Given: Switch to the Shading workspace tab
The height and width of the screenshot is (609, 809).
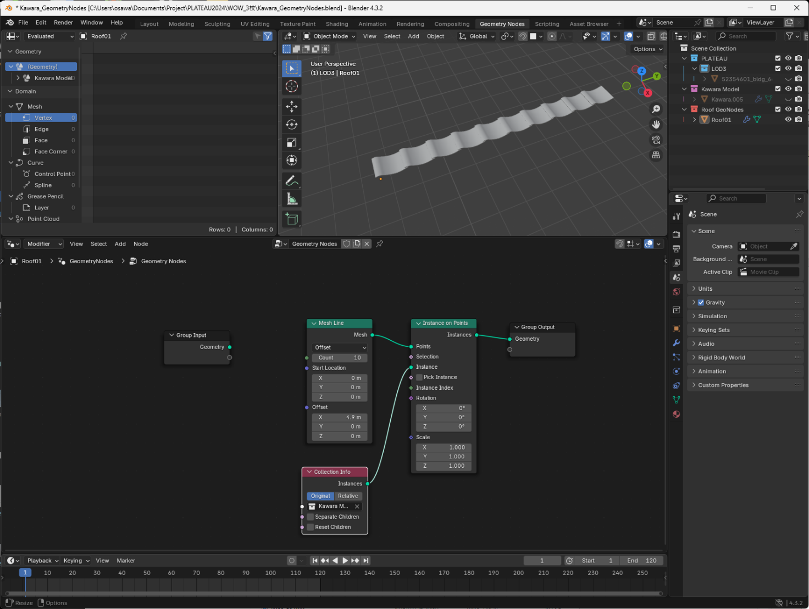Looking at the screenshot, I should tap(336, 24).
